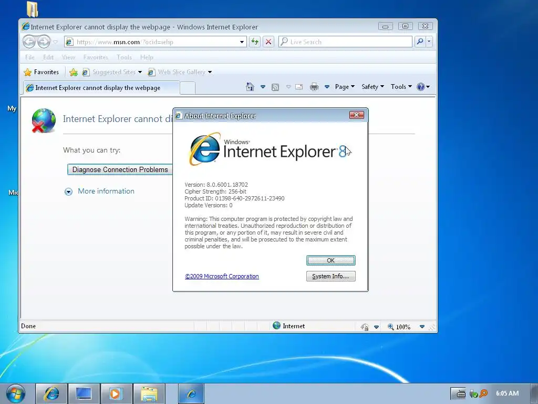Click the System Info... button
The height and width of the screenshot is (404, 538).
click(x=331, y=276)
